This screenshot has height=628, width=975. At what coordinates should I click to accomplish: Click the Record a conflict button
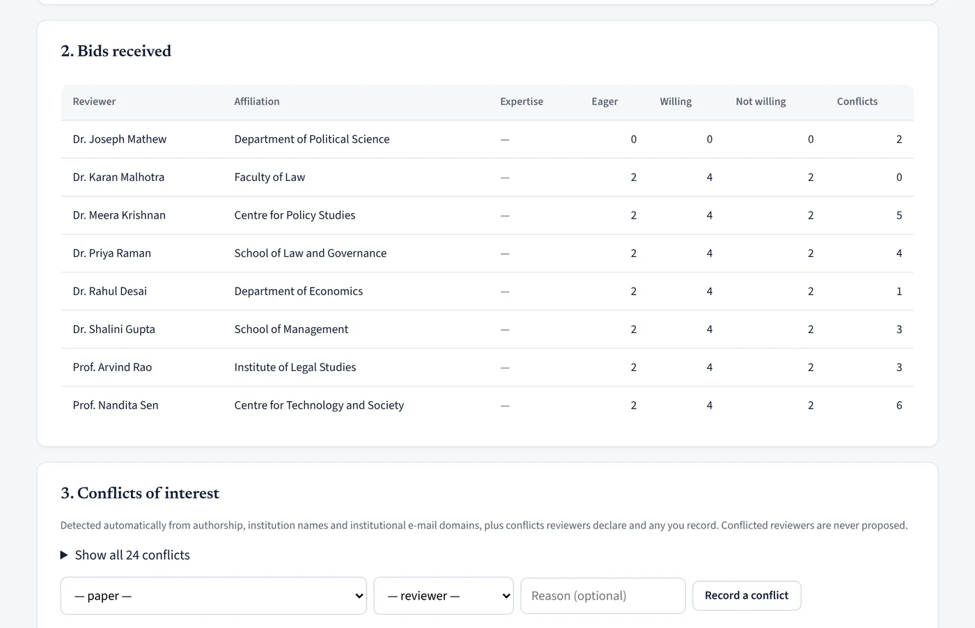[747, 595]
